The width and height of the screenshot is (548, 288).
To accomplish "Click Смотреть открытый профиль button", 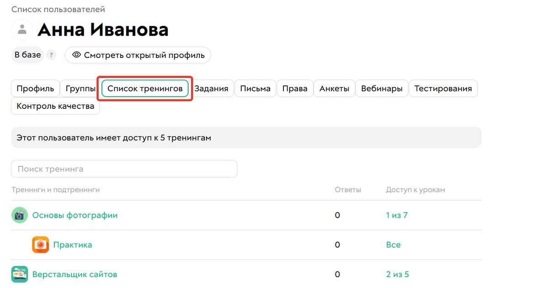I will [x=138, y=55].
